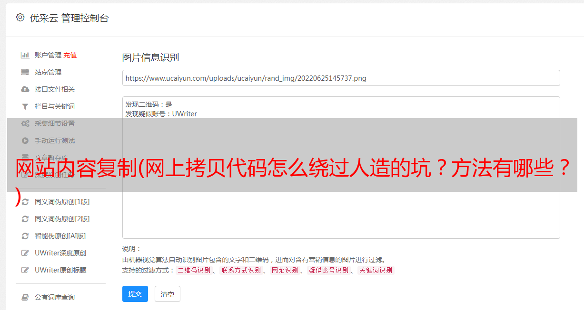Screen dimensions: 584x310
Task: Click the edit icon for UWriter原创标题
Action: 25,270
